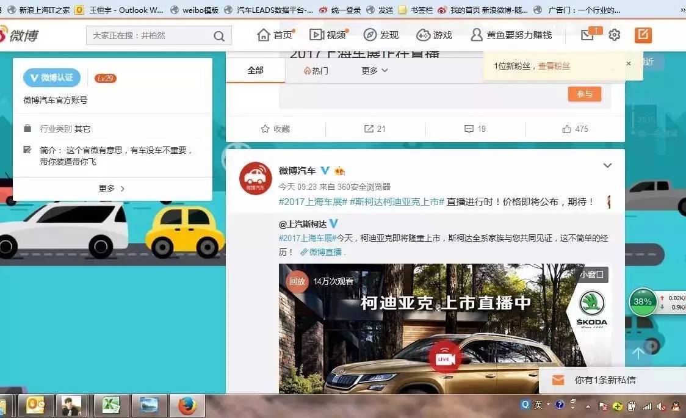Click the 回放 replay badge on the video
Screen dimensions: 686x418
(297, 281)
